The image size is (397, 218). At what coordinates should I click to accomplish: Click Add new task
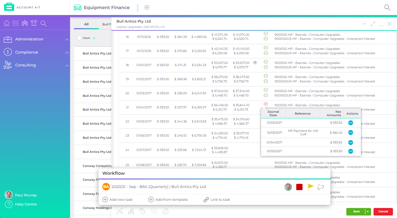coord(118,200)
